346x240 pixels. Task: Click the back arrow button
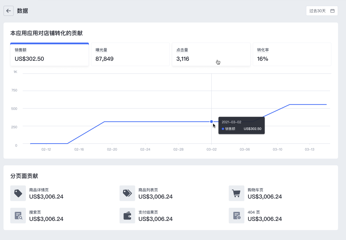point(8,11)
